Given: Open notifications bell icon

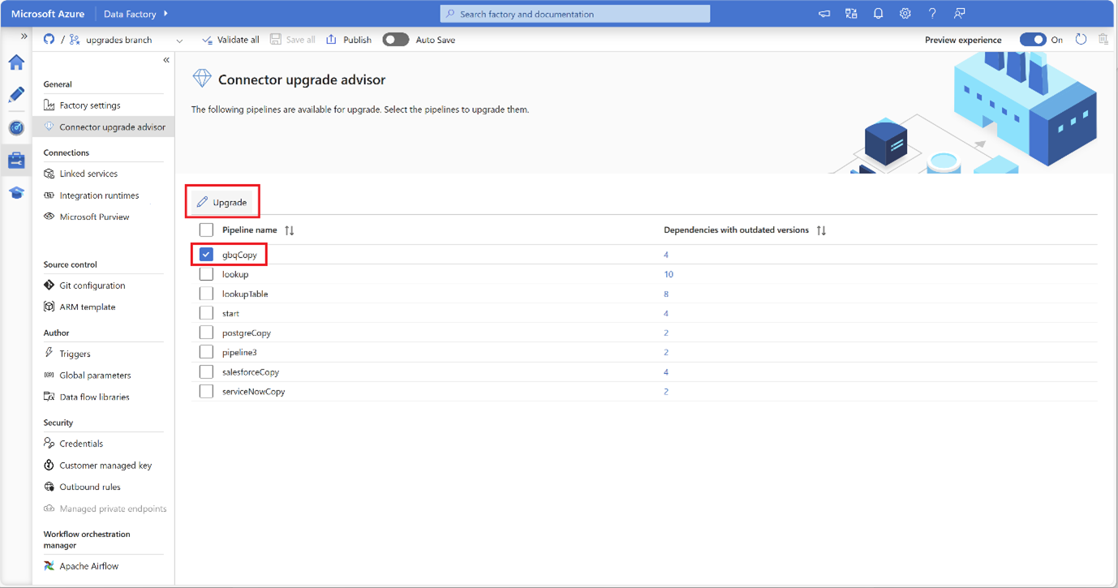Looking at the screenshot, I should (878, 14).
